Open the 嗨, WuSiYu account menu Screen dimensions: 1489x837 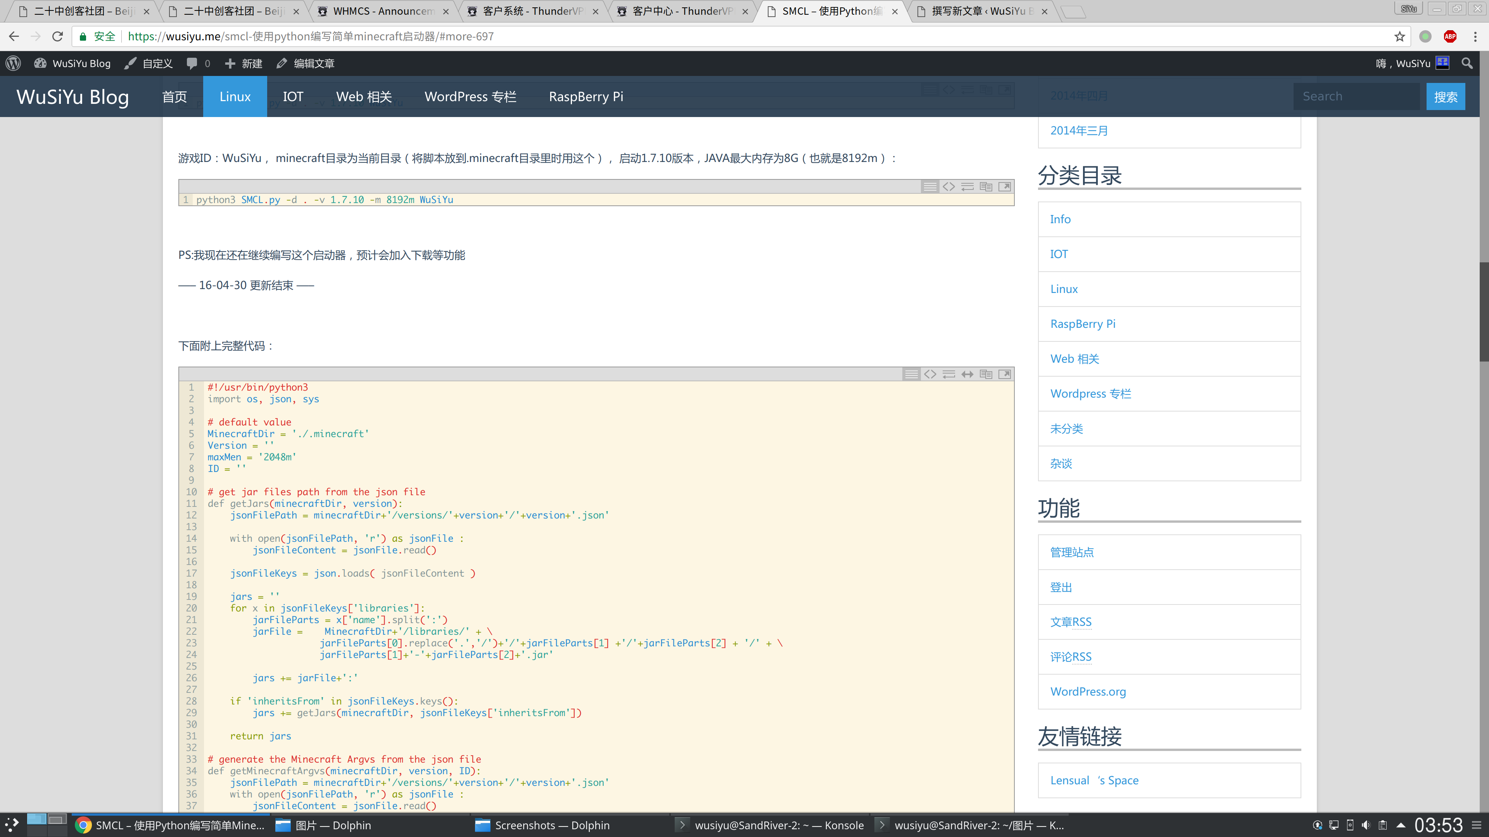click(x=1412, y=64)
